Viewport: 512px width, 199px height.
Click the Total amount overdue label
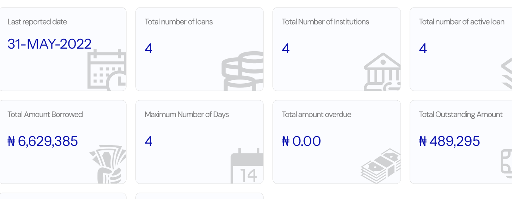point(317,115)
